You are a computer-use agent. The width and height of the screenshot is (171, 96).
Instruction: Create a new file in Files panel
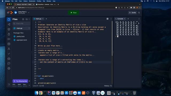tap(23, 19)
